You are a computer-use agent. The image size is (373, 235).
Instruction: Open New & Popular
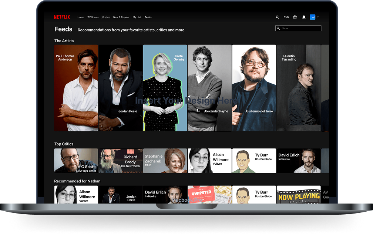(x=121, y=17)
